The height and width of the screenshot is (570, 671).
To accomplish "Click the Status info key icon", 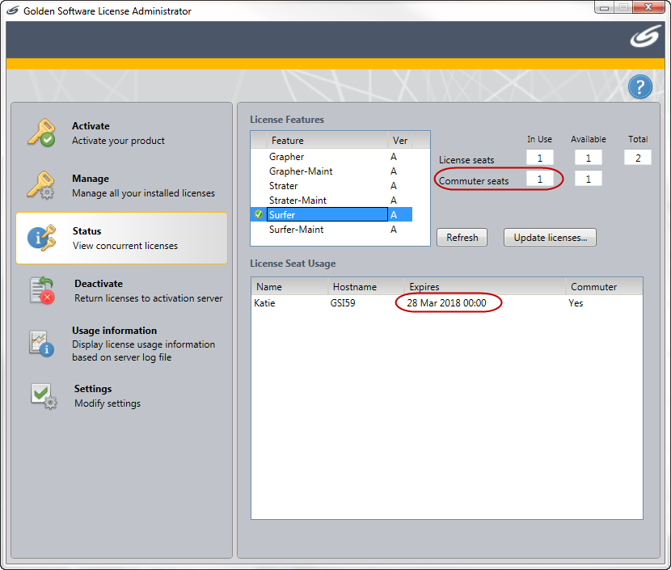I will coord(41,238).
